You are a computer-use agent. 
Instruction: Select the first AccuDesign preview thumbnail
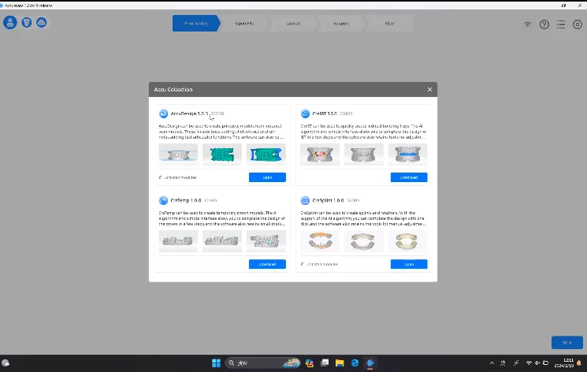178,154
